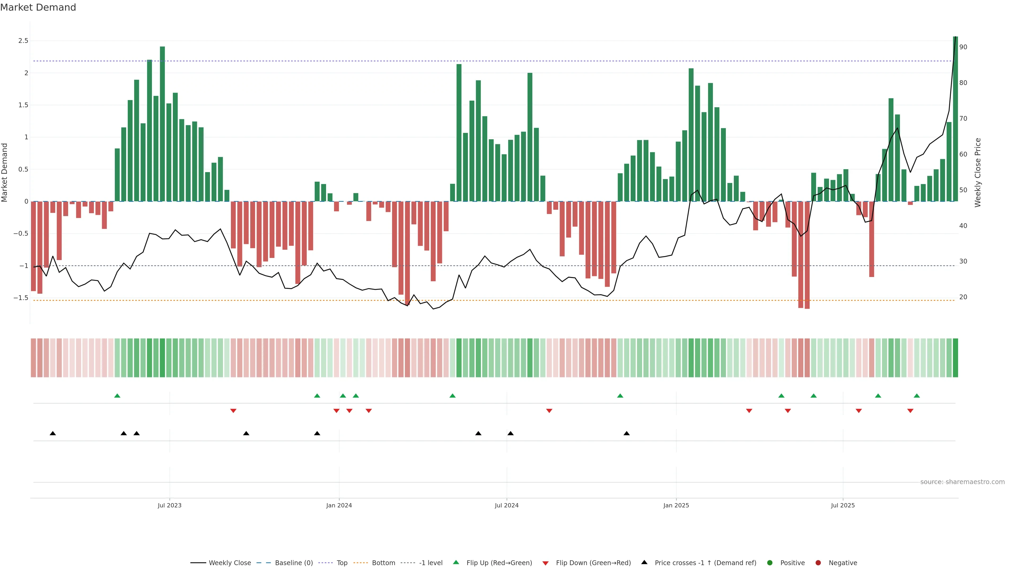The image size is (1018, 572).
Task: Click the leftmost black price-cross triangle marker
Action: tap(52, 434)
